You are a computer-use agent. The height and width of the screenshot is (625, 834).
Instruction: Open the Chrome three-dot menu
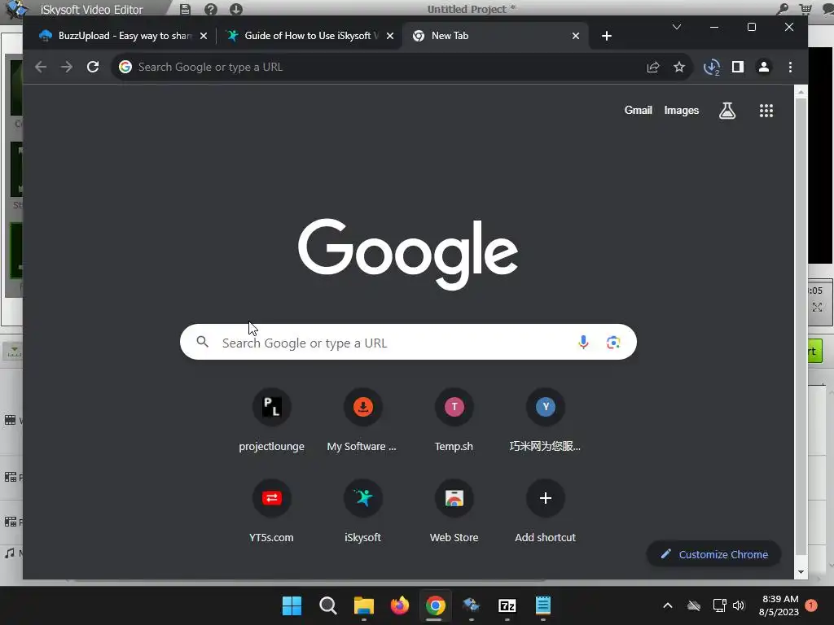(x=790, y=67)
